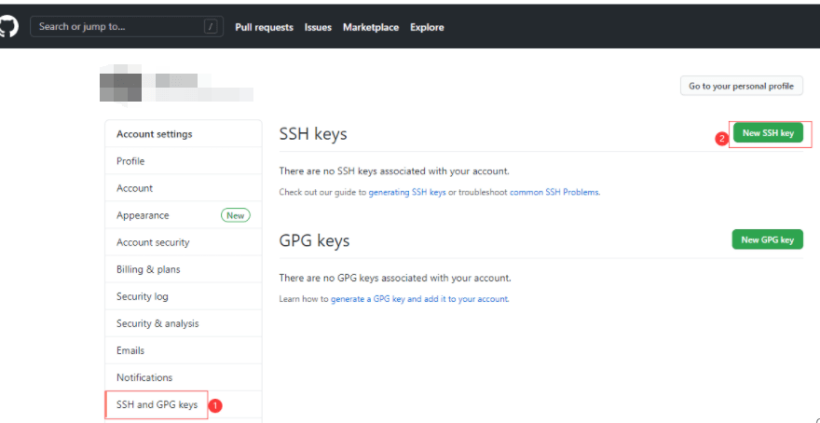The width and height of the screenshot is (820, 423).
Task: Focus the Search or jump to field
Action: tap(127, 27)
